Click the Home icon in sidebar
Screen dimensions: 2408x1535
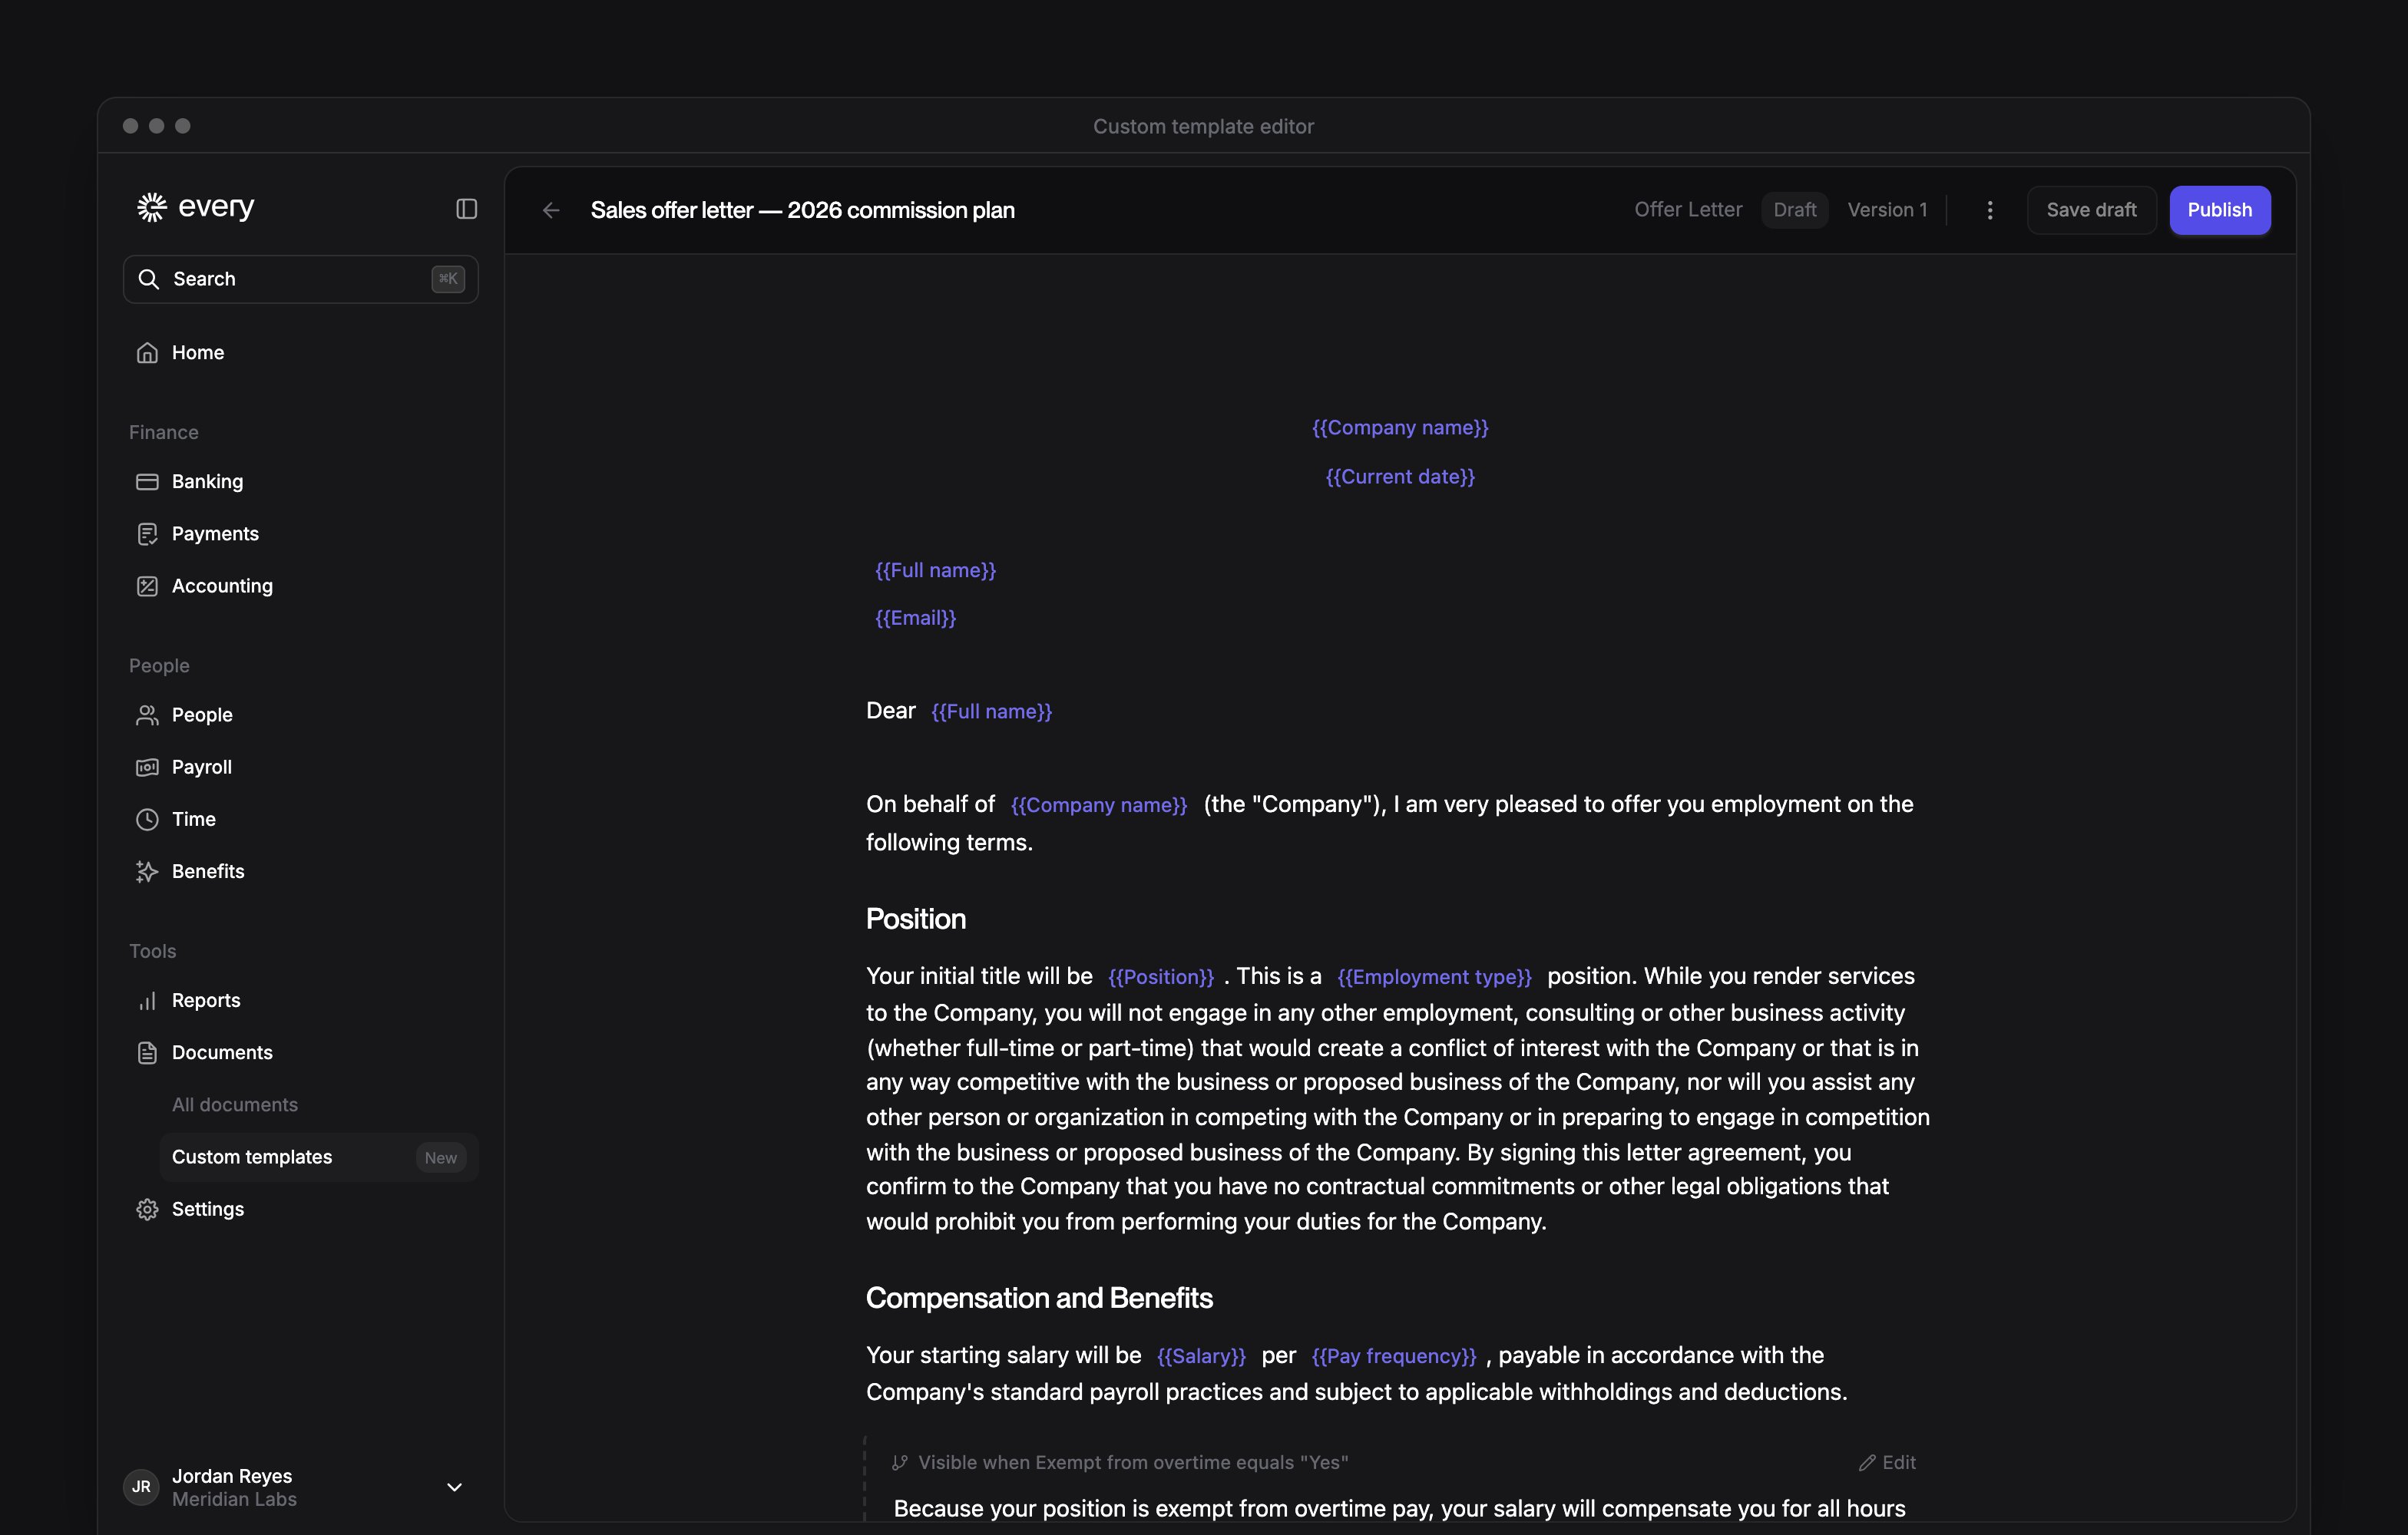tap(147, 353)
